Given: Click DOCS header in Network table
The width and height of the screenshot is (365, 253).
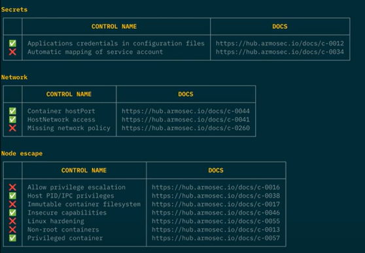Looking at the screenshot, I should tap(186, 94).
